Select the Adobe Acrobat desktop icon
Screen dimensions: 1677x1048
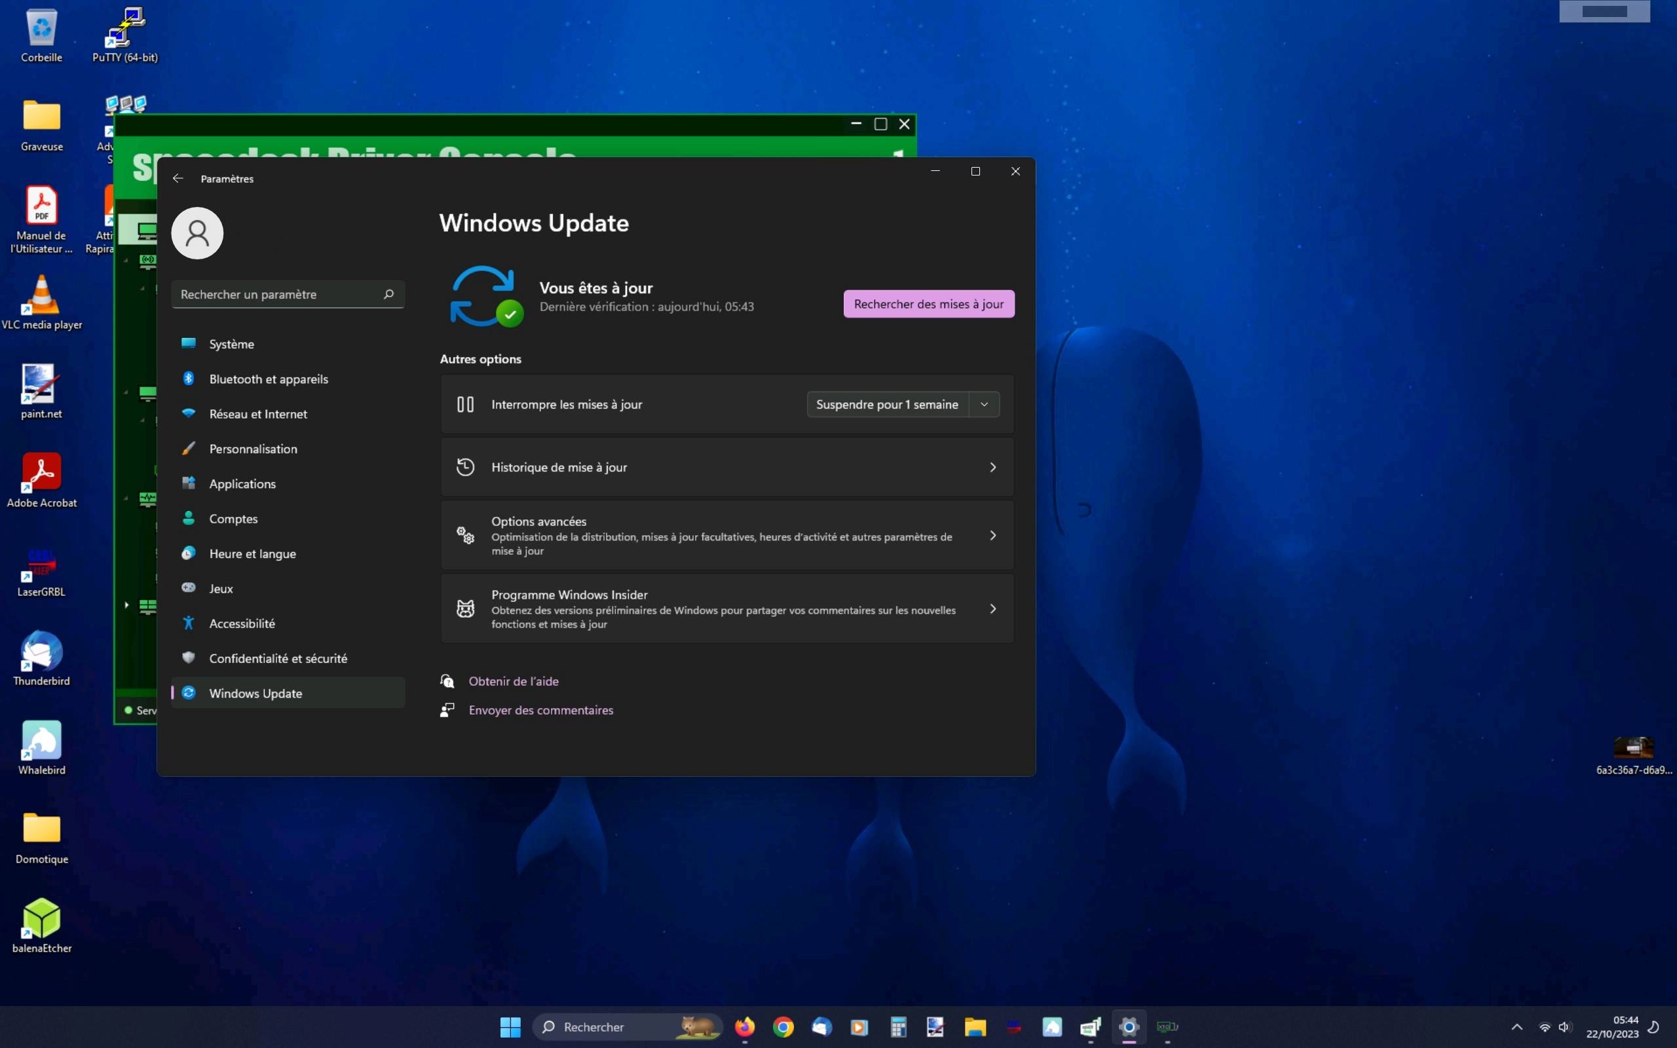41,481
